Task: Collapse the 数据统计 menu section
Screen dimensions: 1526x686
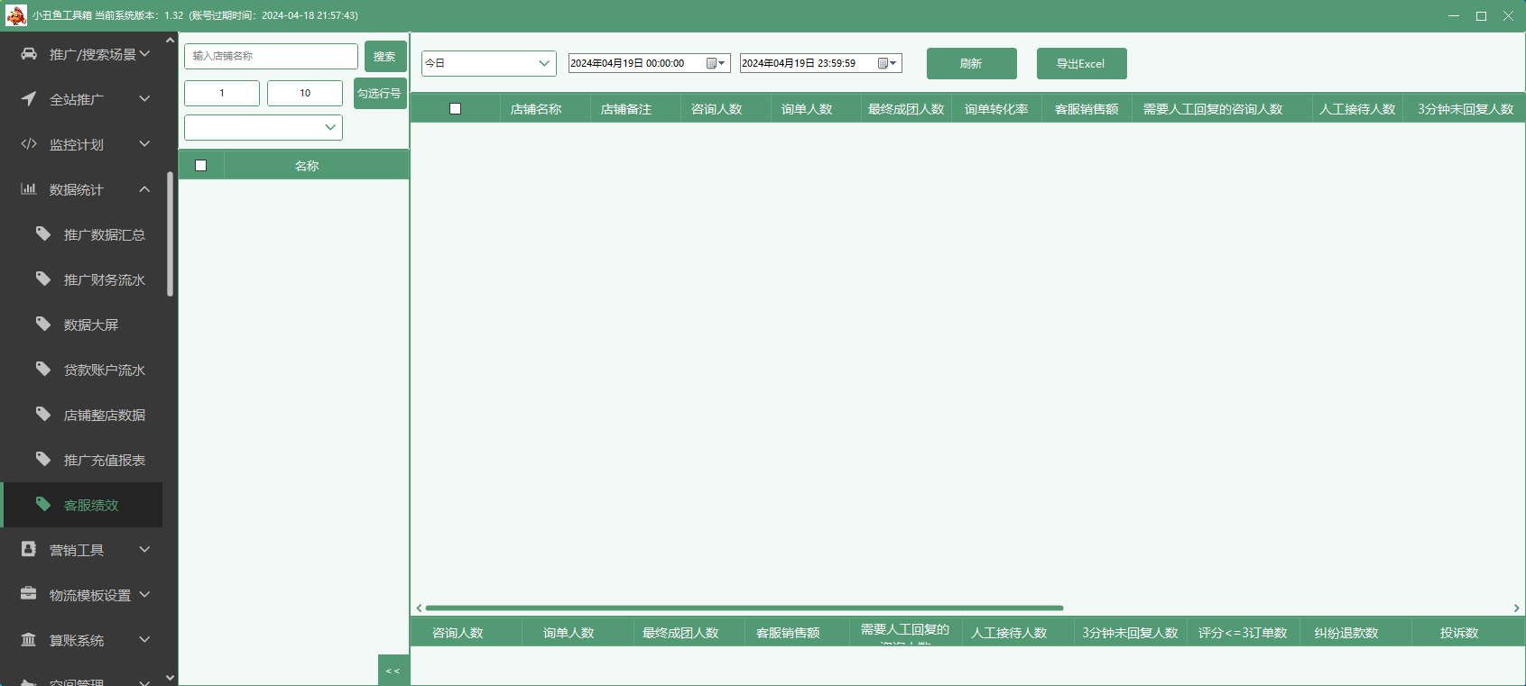Action: point(144,189)
